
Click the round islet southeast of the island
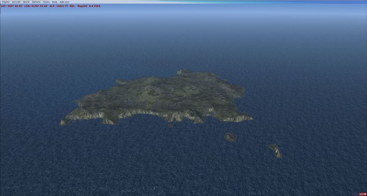pyautogui.click(x=230, y=137)
